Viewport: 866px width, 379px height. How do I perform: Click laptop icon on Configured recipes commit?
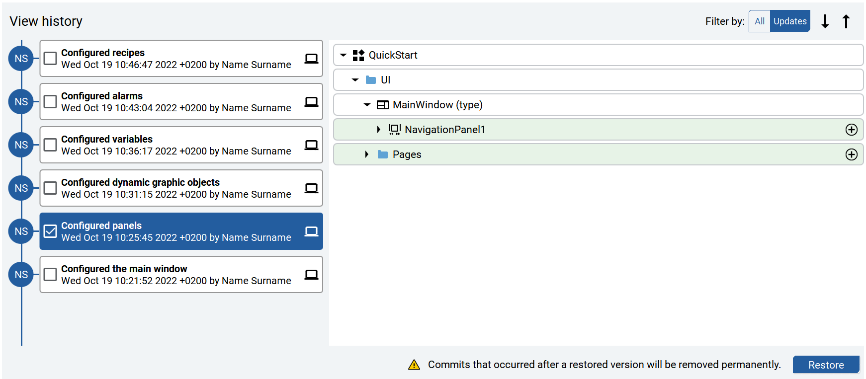tap(311, 59)
